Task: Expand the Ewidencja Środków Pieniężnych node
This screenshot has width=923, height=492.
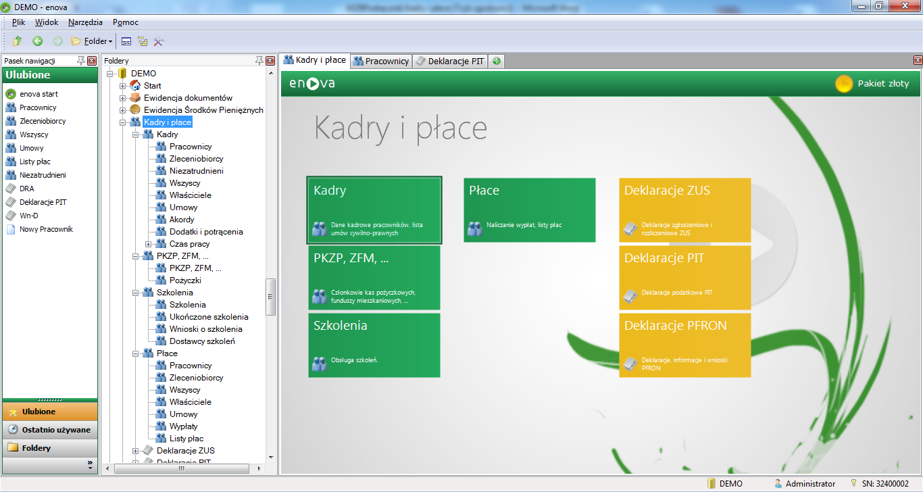Action: pos(122,109)
